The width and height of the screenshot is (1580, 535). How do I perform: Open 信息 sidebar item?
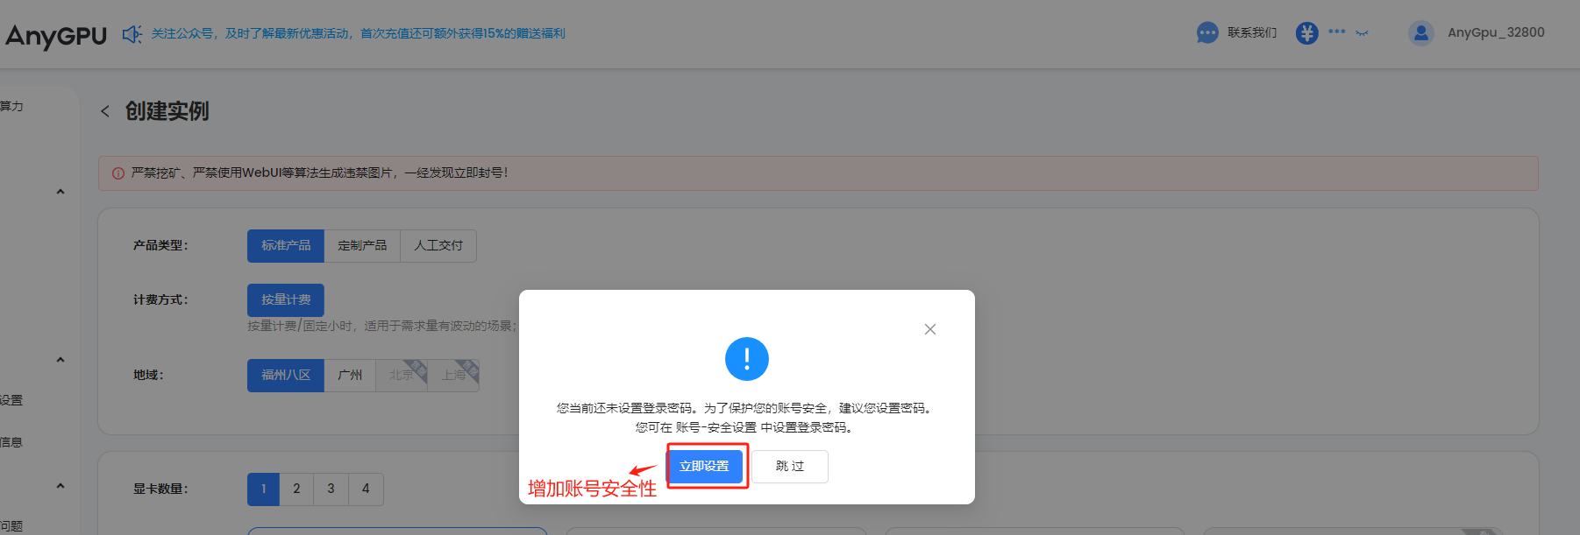[11, 442]
